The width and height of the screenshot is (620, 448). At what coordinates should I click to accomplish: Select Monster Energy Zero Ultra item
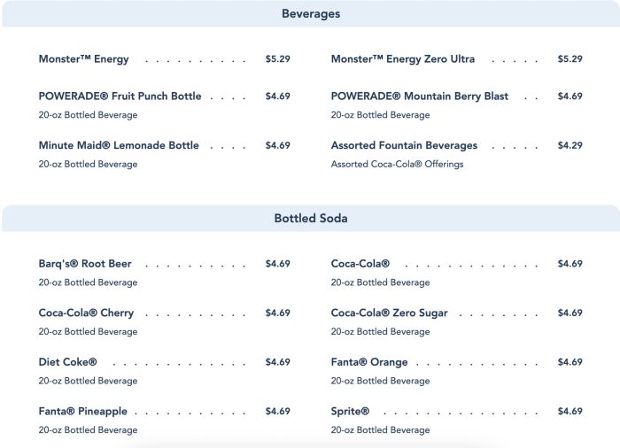[403, 59]
